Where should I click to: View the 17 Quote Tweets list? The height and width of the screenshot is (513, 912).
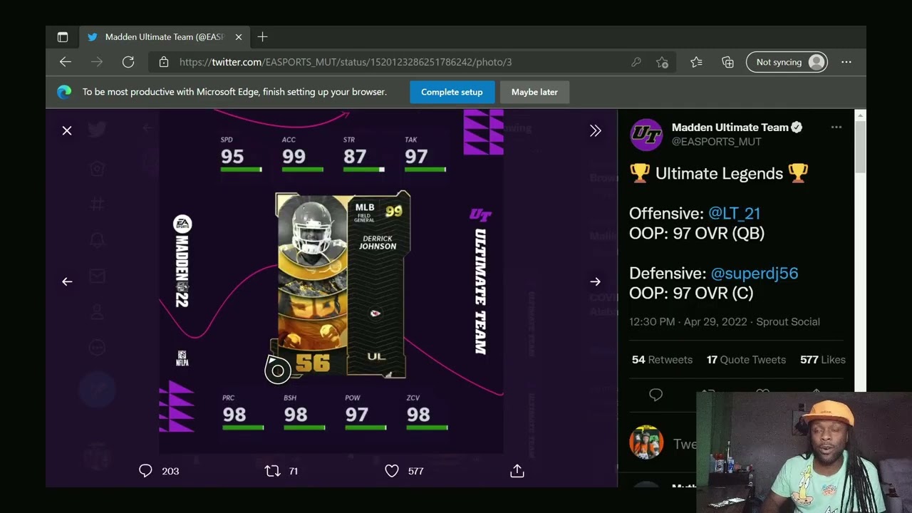(746, 360)
